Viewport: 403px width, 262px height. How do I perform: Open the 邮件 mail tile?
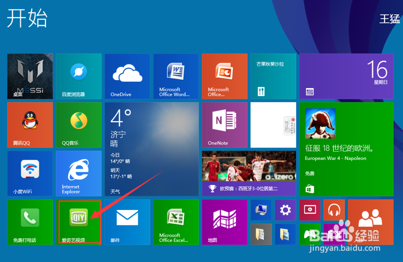pyautogui.click(x=127, y=222)
